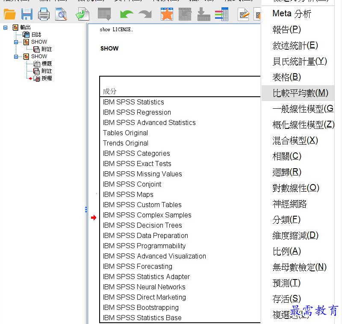342x324 pixels.
Task: Redo the last action
Action: (145, 14)
